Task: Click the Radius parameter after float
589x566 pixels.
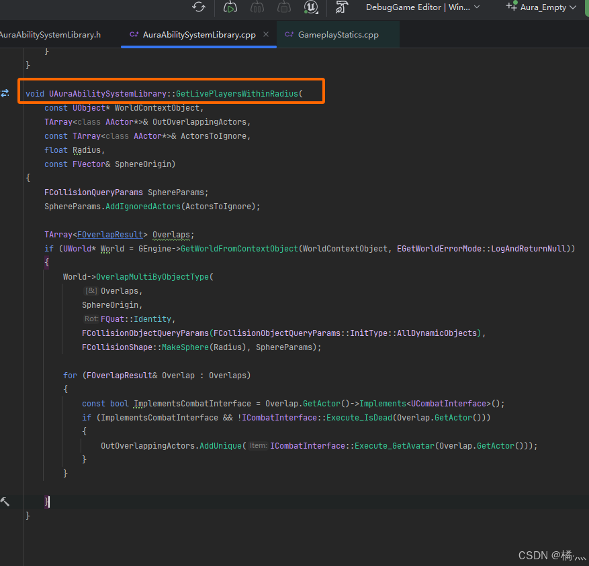Action: coord(87,150)
